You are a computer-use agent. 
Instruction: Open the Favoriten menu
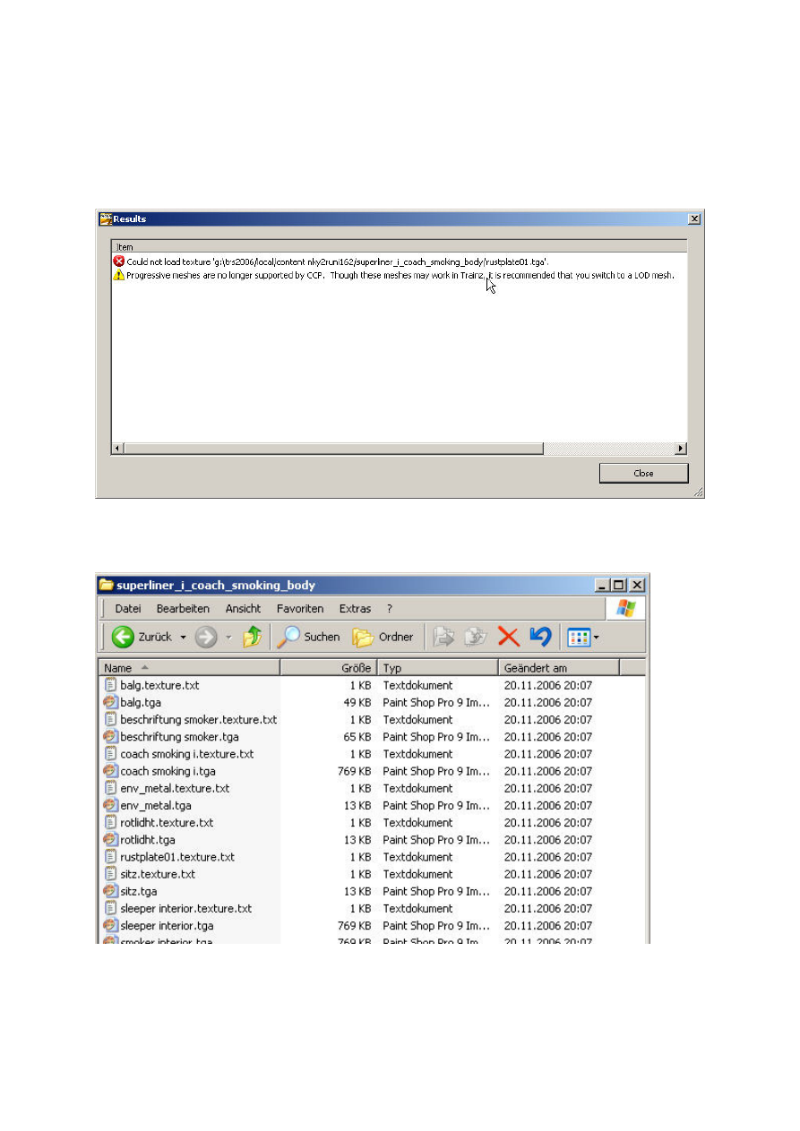click(300, 608)
